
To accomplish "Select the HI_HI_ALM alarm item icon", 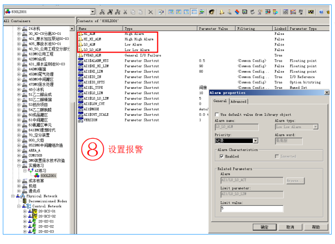I will [x=81, y=39].
